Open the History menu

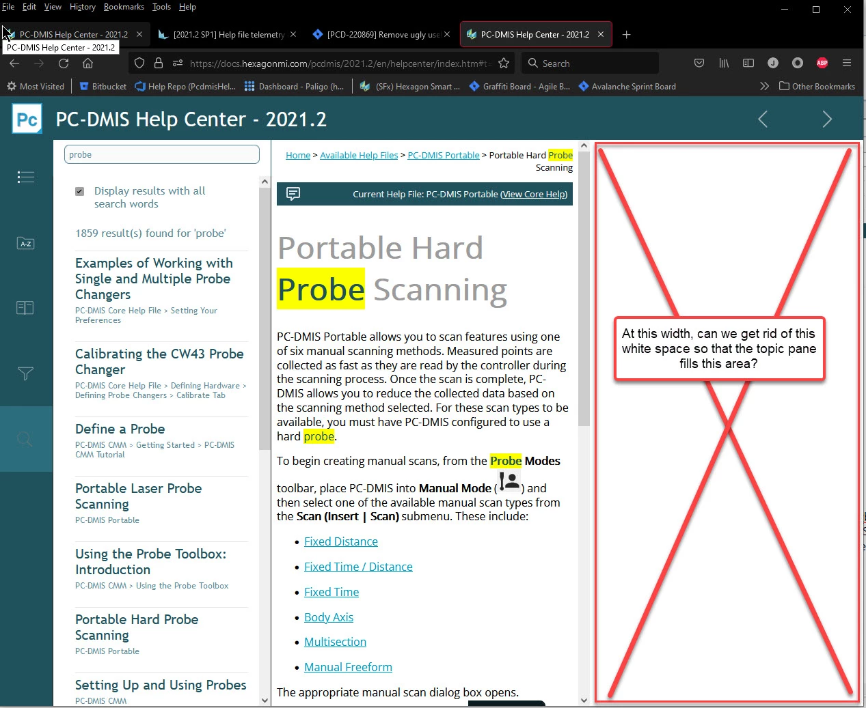tap(83, 7)
